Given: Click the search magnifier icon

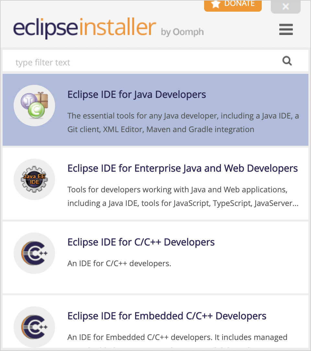Looking at the screenshot, I should [x=287, y=61].
